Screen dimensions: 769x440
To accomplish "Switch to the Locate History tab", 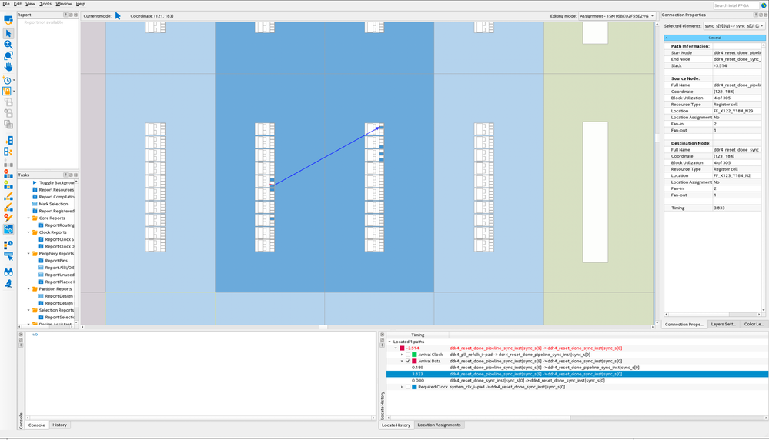I will pyautogui.click(x=396, y=425).
